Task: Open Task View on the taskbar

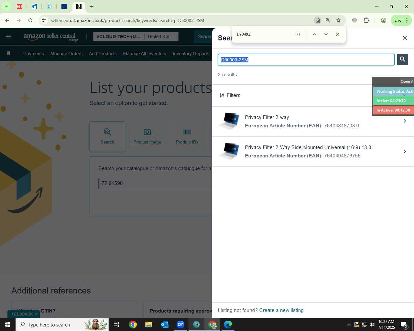Action: click(116, 325)
